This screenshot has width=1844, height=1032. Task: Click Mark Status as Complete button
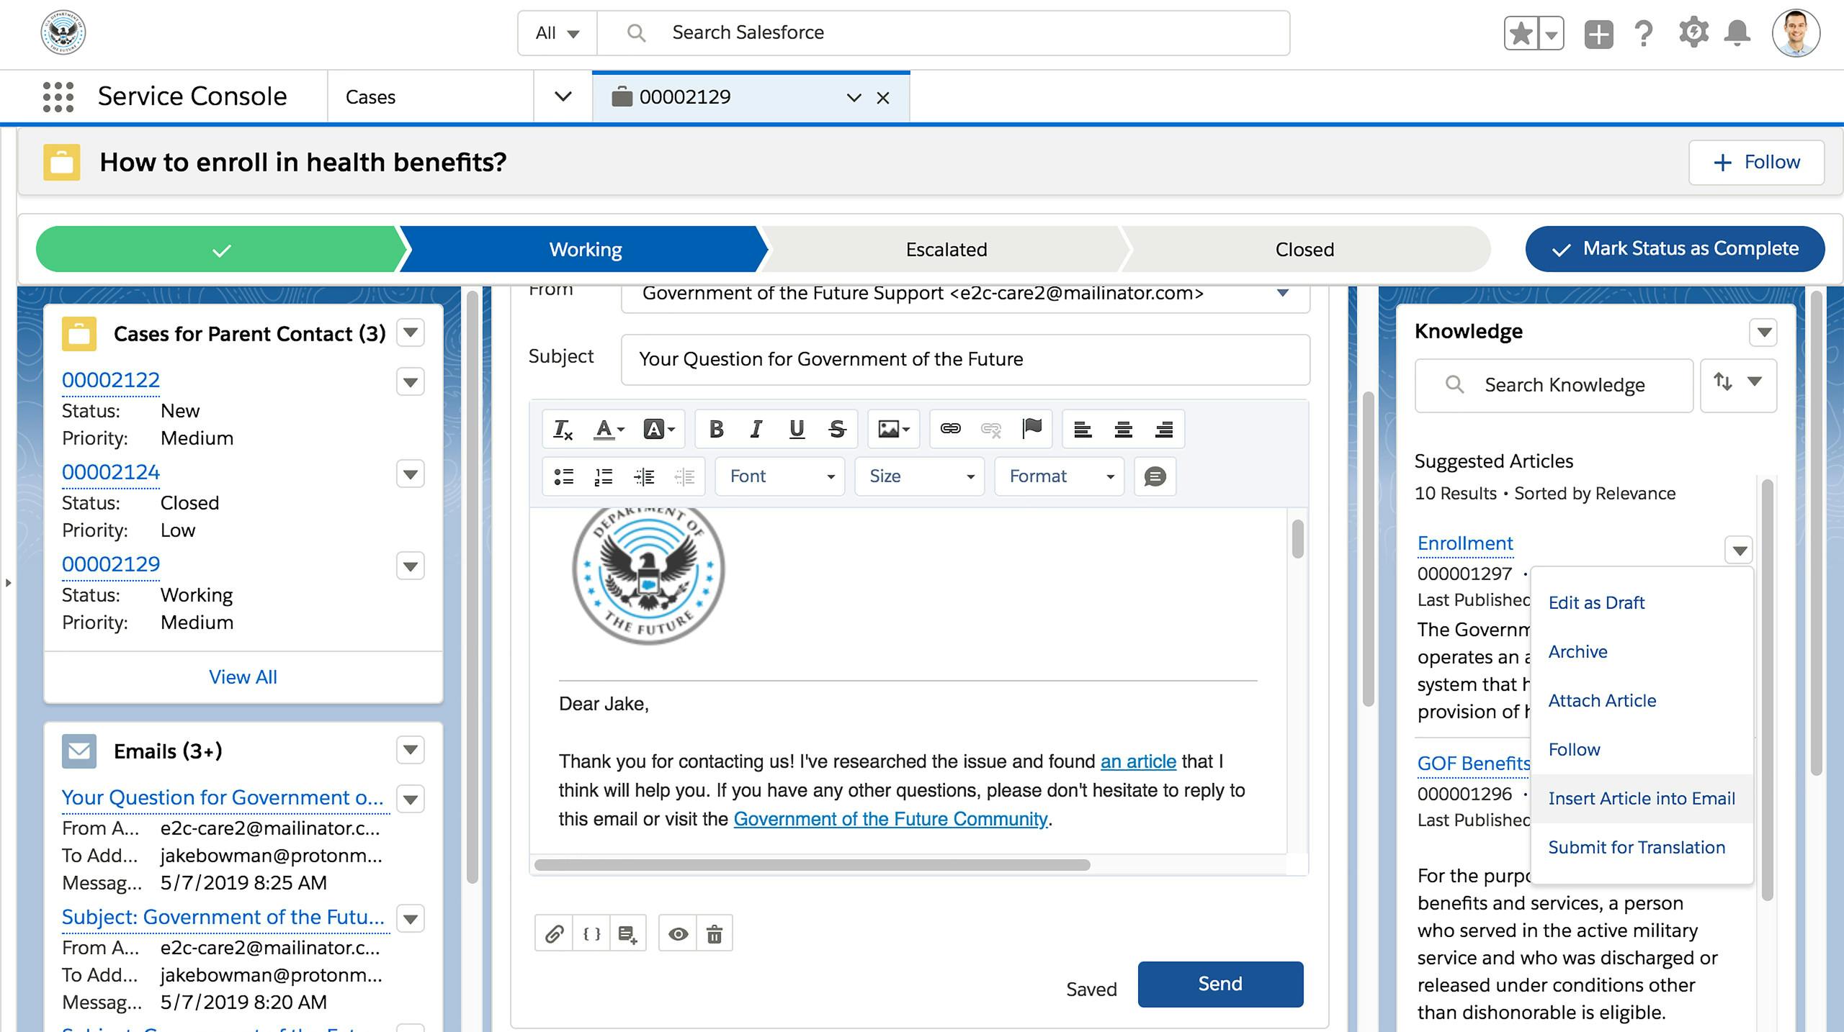pyautogui.click(x=1675, y=249)
